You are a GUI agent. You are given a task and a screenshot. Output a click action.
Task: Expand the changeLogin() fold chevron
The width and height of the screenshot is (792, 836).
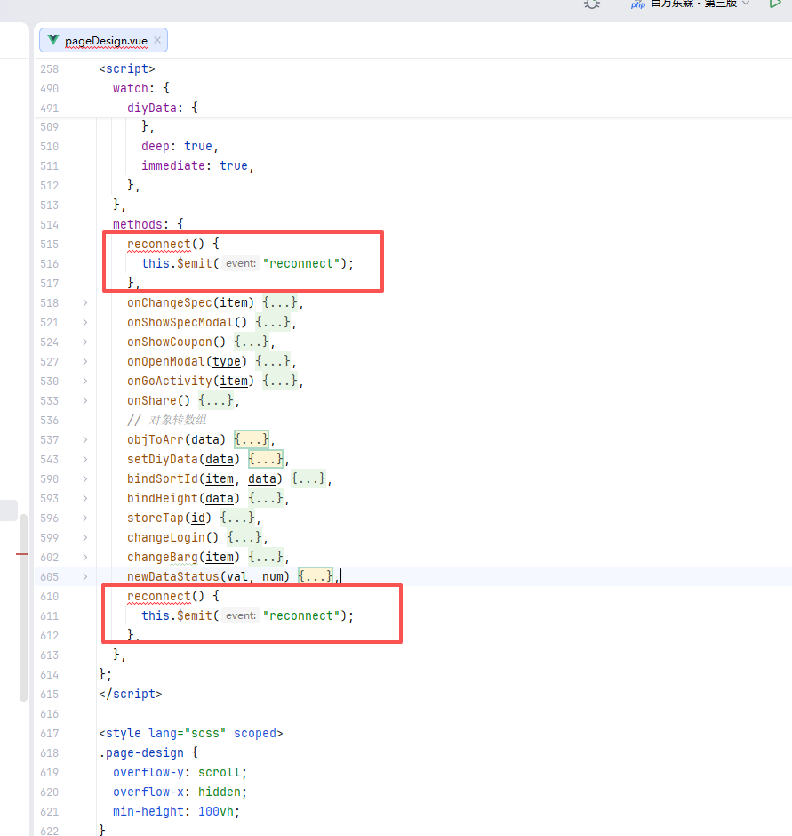pos(84,537)
